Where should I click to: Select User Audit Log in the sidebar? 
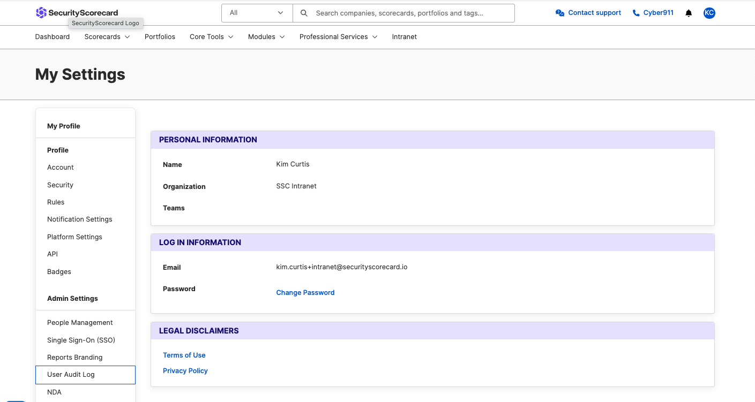[85, 375]
